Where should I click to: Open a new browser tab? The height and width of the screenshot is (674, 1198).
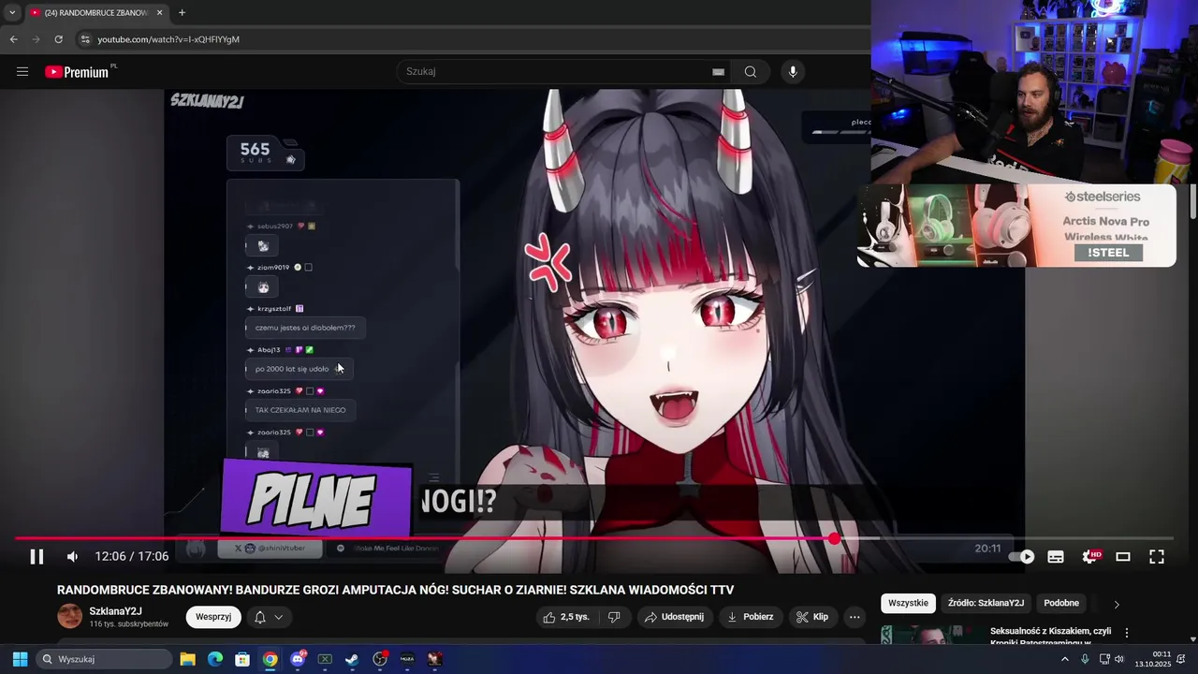(x=182, y=13)
